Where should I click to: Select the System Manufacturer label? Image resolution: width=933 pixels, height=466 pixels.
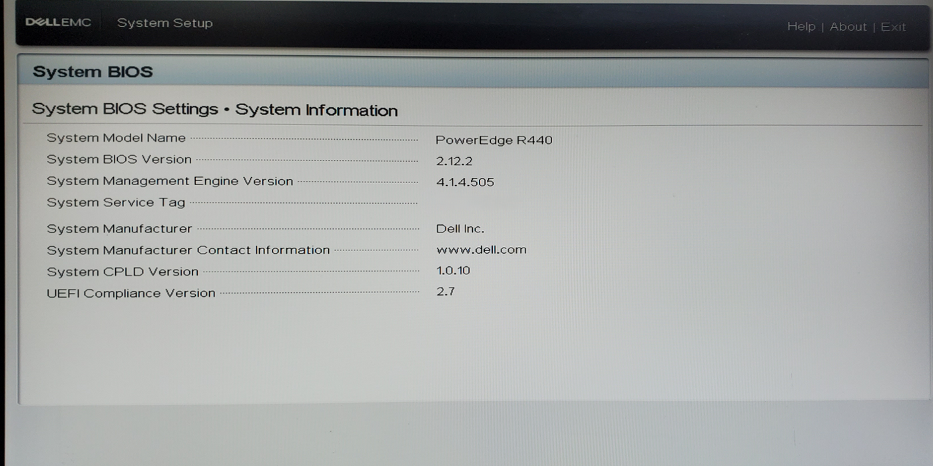point(119,228)
